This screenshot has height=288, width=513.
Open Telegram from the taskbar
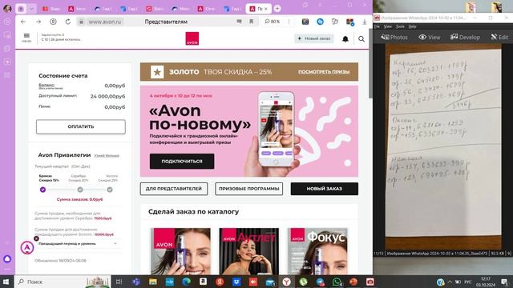(321, 282)
